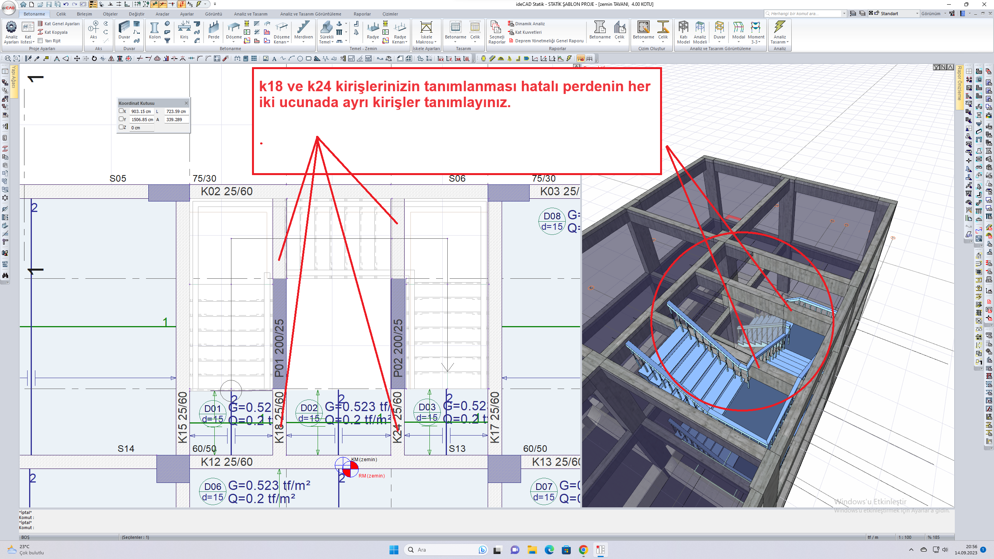Click tf / m units in status bar
The height and width of the screenshot is (559, 994).
coord(872,537)
